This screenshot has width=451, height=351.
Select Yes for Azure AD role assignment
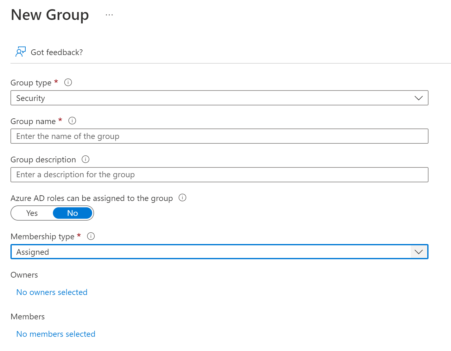(32, 213)
